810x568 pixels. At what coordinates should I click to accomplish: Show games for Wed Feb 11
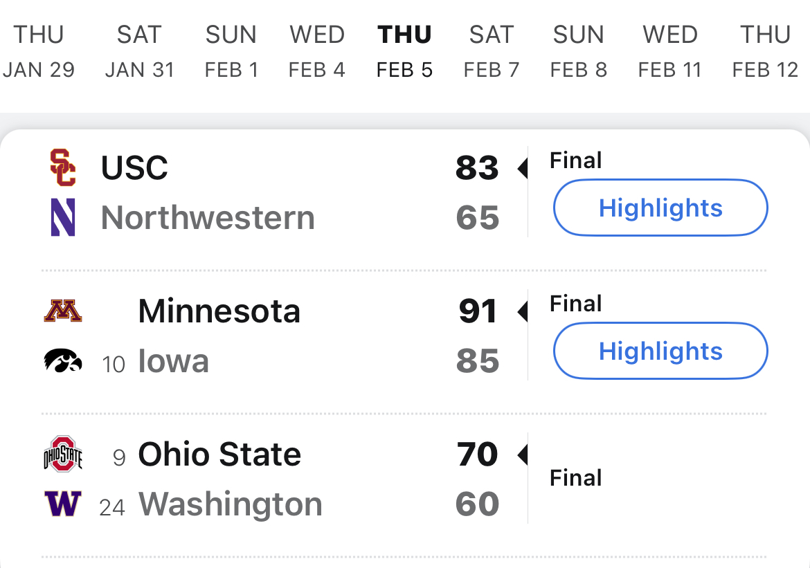click(x=669, y=52)
